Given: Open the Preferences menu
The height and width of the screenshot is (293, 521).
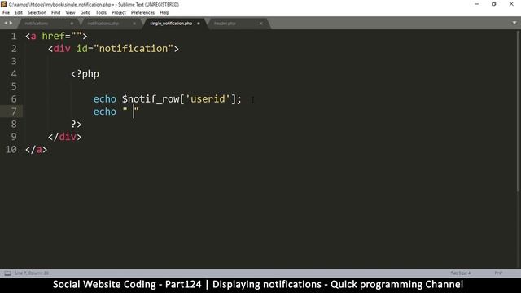Looking at the screenshot, I should [x=143, y=13].
